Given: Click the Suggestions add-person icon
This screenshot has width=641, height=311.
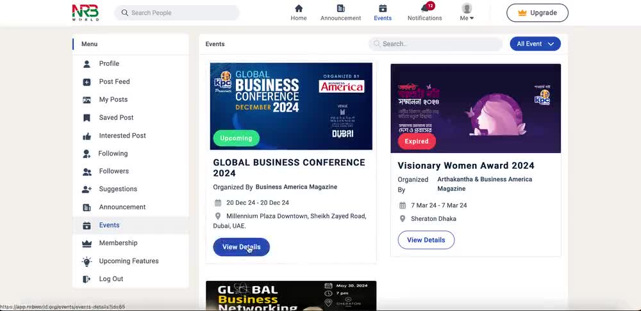Looking at the screenshot, I should 87,189.
